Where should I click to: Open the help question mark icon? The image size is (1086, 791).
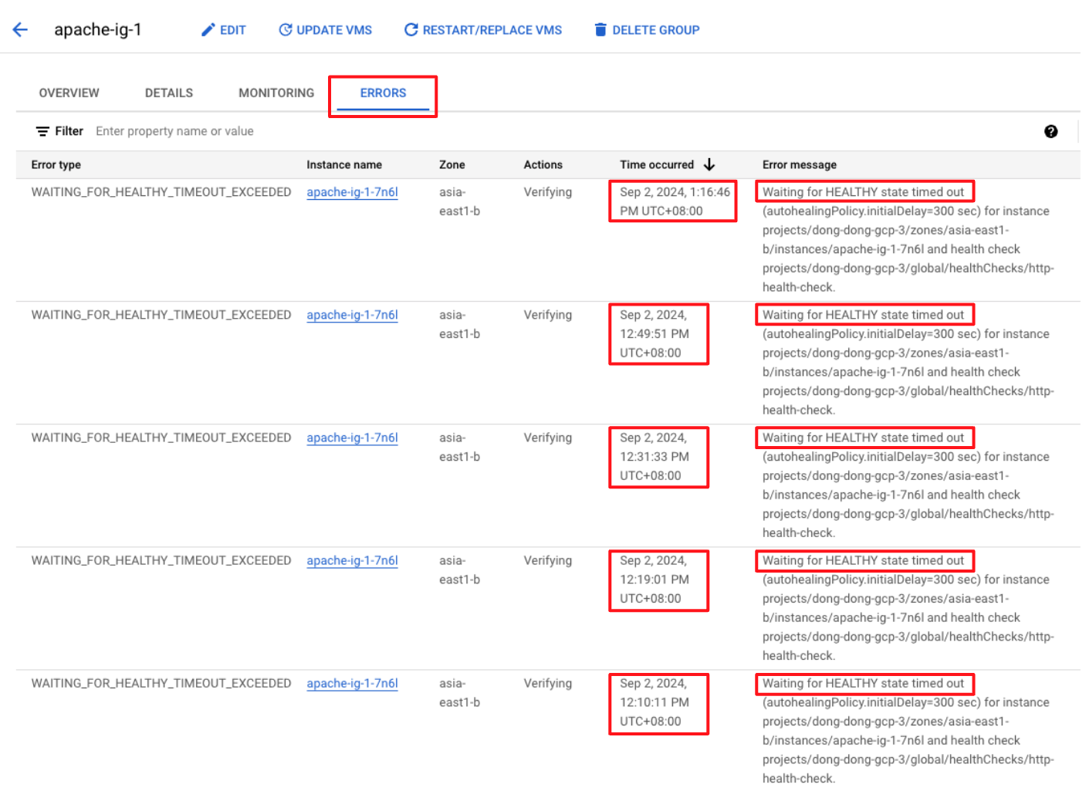point(1050,131)
